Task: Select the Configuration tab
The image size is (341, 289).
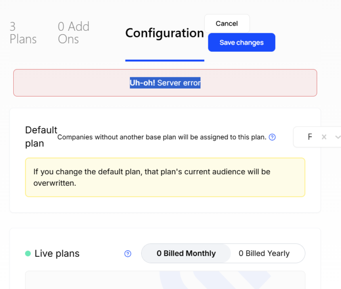Action: point(165,33)
